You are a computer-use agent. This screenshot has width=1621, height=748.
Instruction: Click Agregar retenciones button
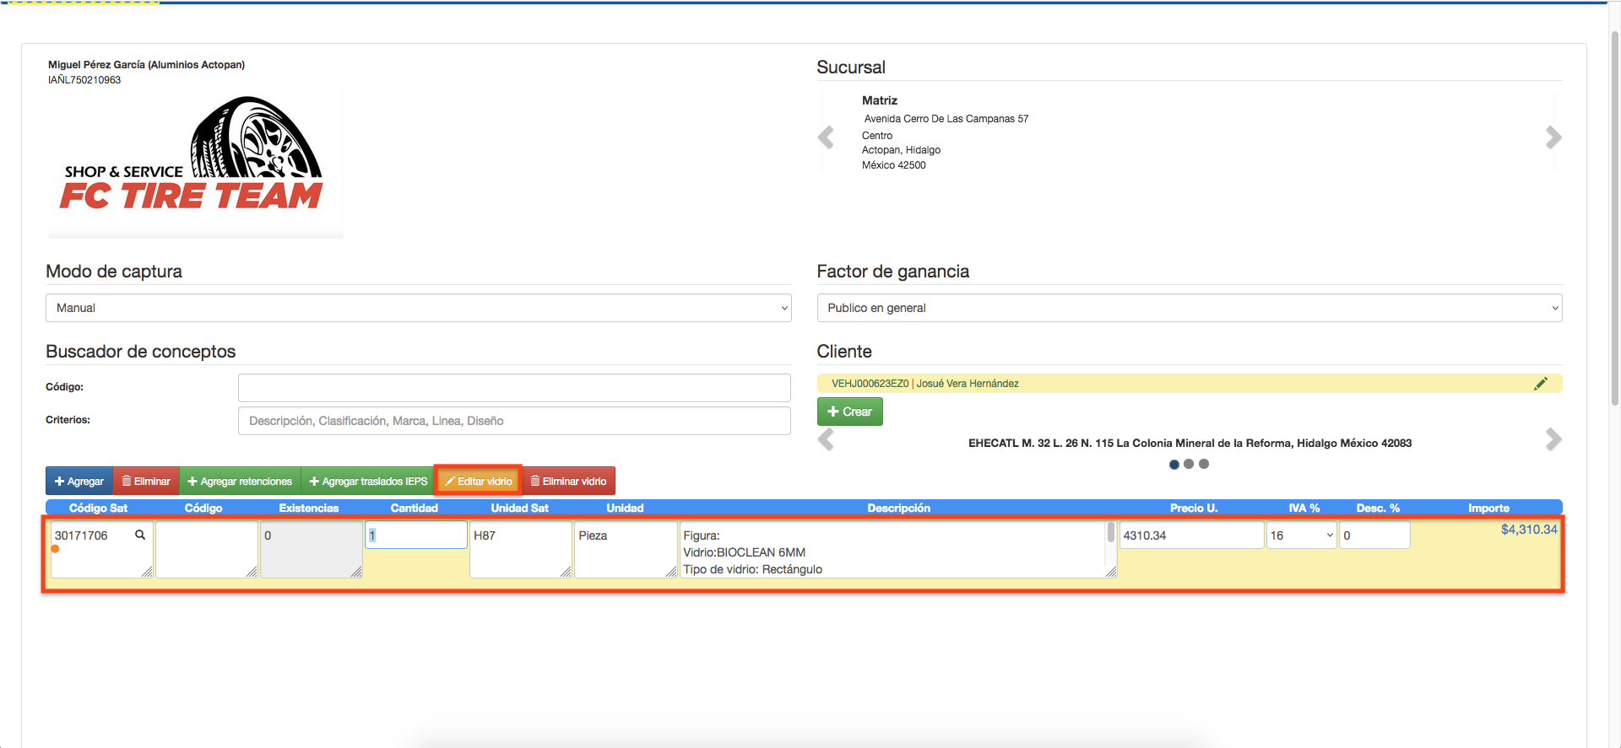point(240,482)
